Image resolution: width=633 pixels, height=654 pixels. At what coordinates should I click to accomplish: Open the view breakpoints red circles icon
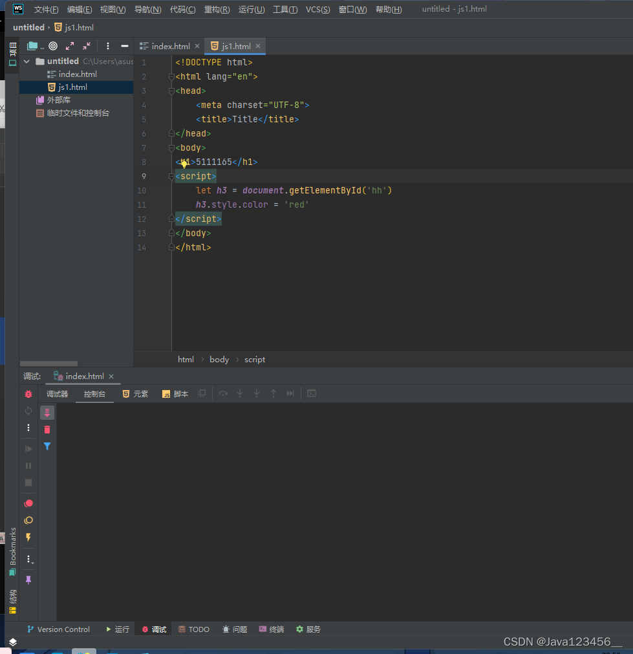tap(28, 503)
